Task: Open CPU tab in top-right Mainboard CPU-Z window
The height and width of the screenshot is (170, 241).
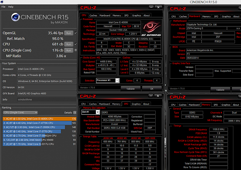Action: (x=174, y=16)
